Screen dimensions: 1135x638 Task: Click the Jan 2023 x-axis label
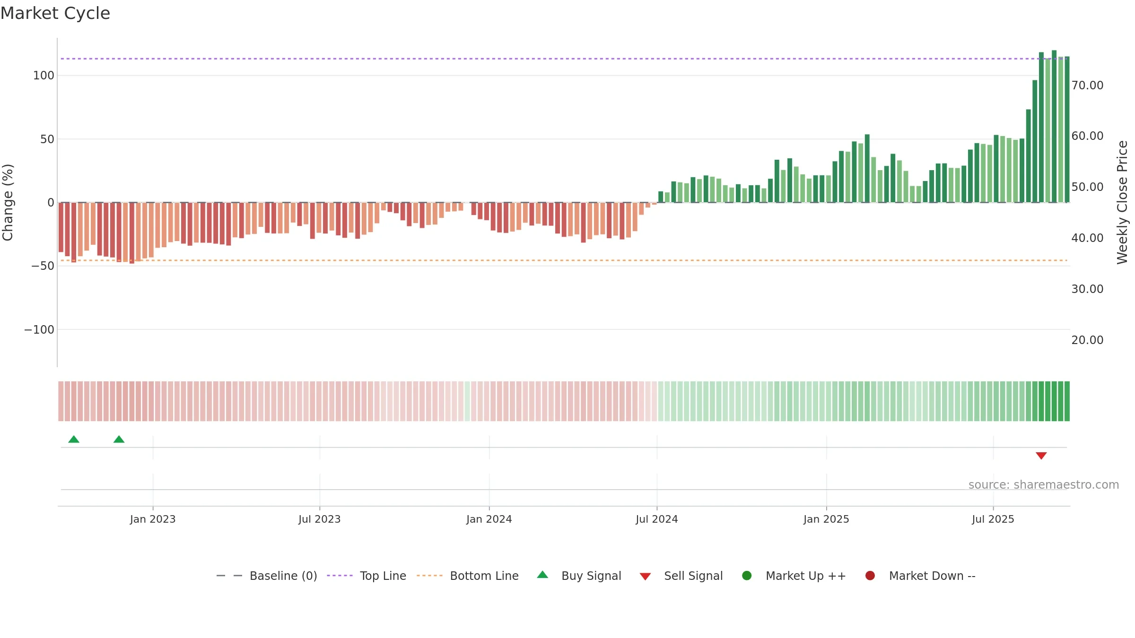153,519
